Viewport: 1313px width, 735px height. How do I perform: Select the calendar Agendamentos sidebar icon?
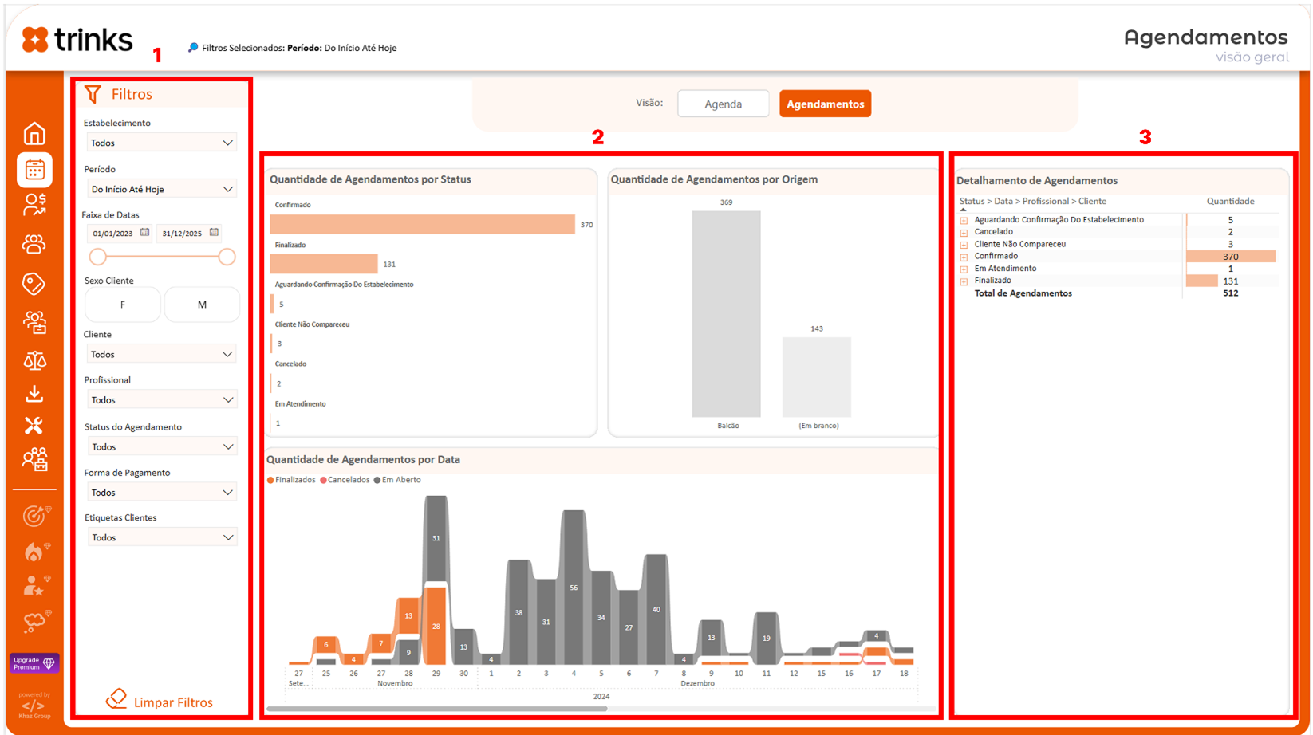point(34,170)
